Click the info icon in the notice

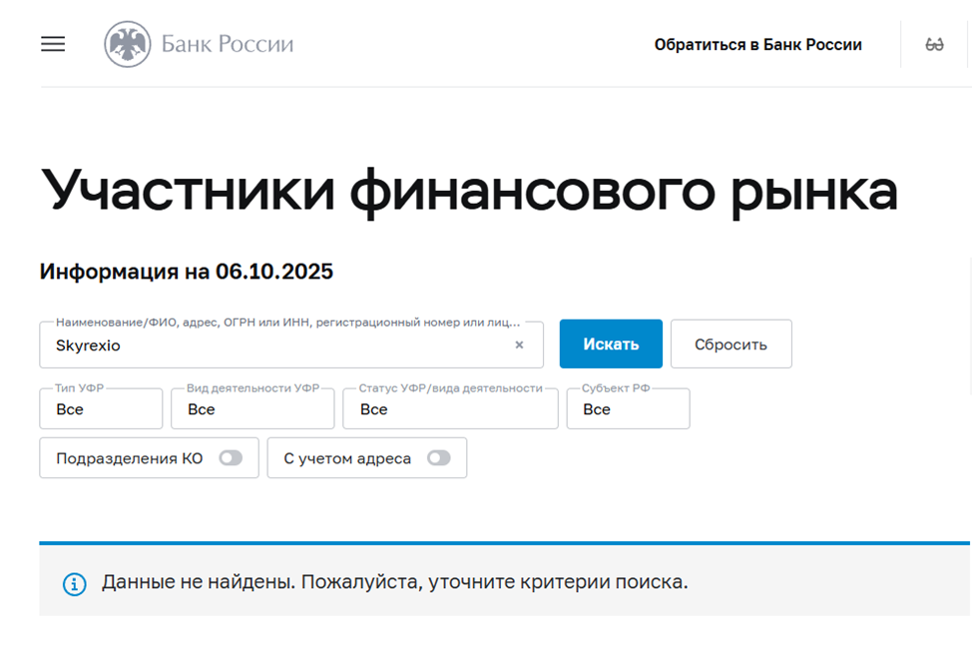click(x=74, y=583)
